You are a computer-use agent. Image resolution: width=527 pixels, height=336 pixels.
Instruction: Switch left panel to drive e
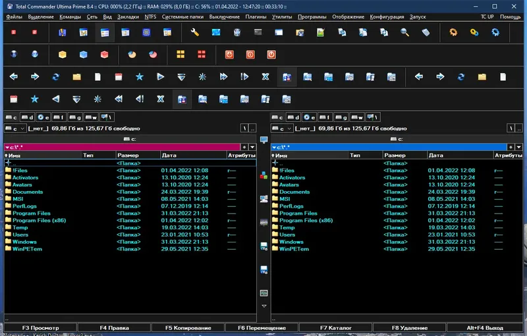tap(43, 117)
